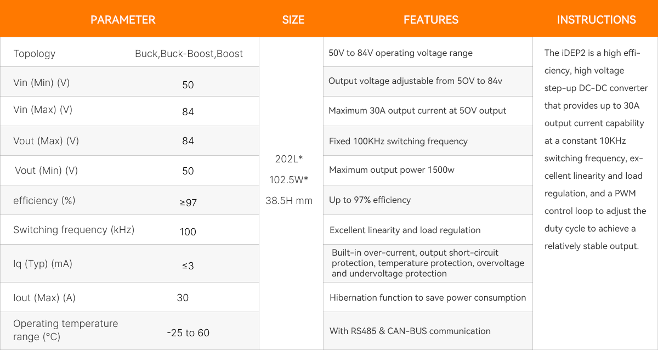Click the efficiency ≥97 value

(188, 202)
